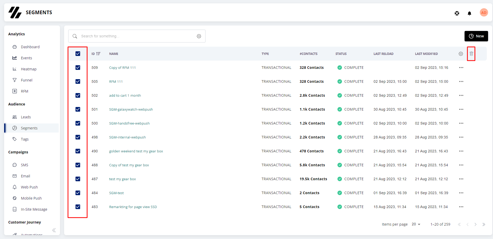Select Segments in sidebar
The width and height of the screenshot is (493, 239).
point(32,128)
